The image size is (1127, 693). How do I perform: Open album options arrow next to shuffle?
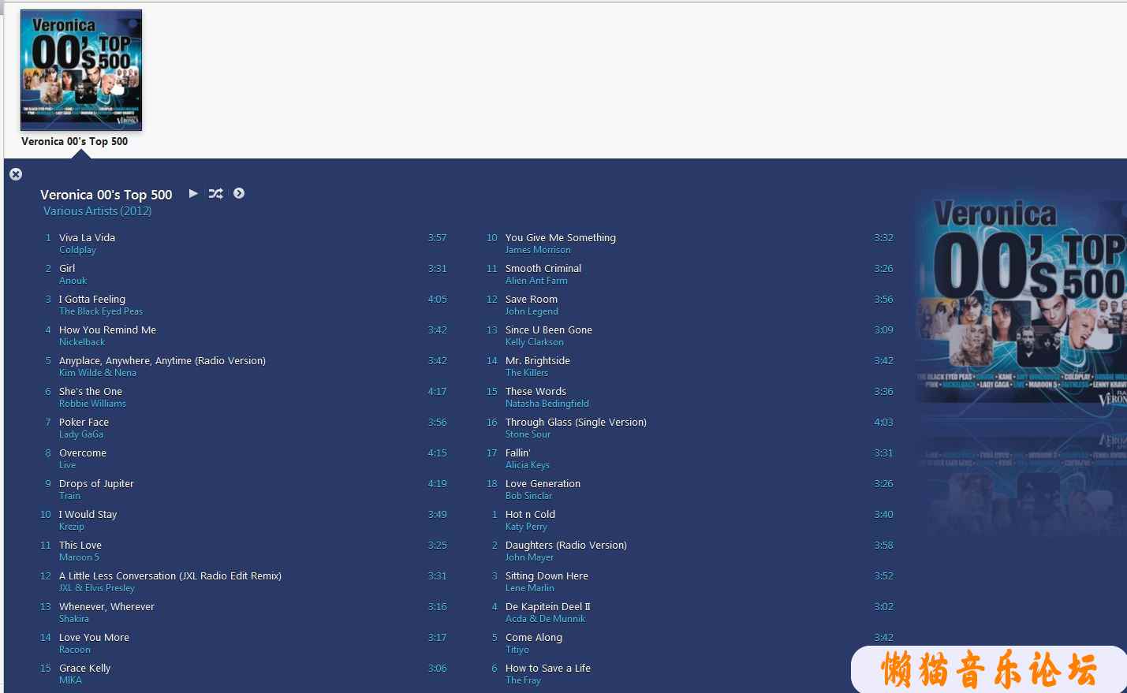[x=239, y=193]
